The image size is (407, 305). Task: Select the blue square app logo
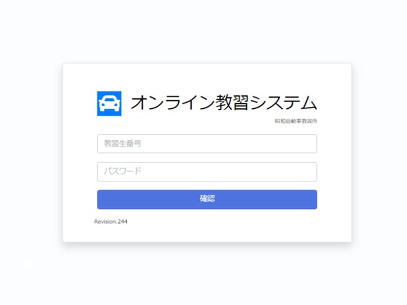coord(109,104)
